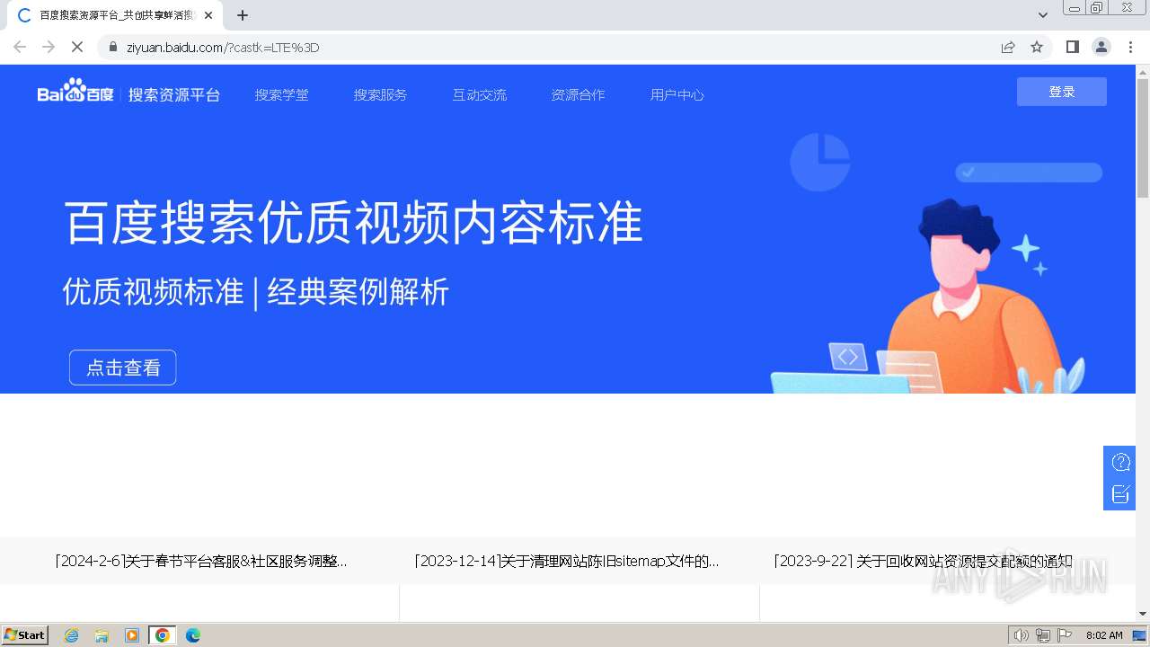Click the taskbar clock 8:02 AM
The image size is (1150, 647).
[1104, 635]
